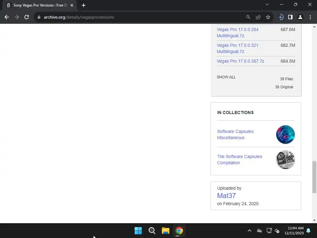
Task: Open the notification bell icon
Action: click(309, 231)
